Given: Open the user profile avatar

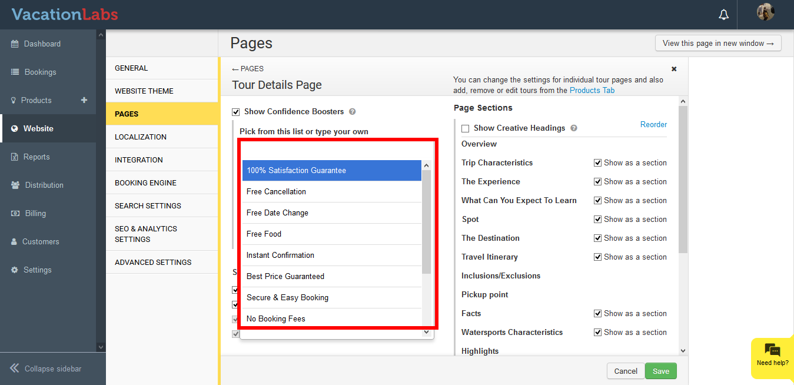Looking at the screenshot, I should pyautogui.click(x=765, y=12).
